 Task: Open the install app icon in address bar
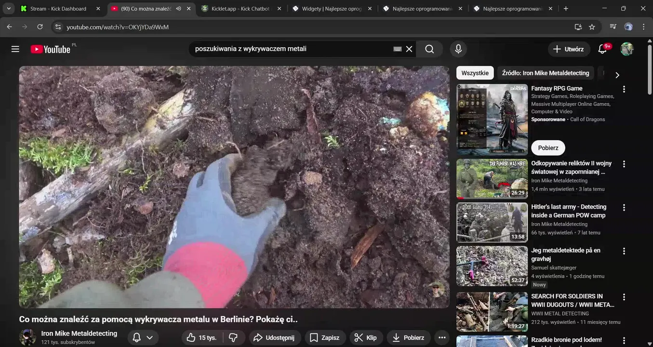coord(578,27)
